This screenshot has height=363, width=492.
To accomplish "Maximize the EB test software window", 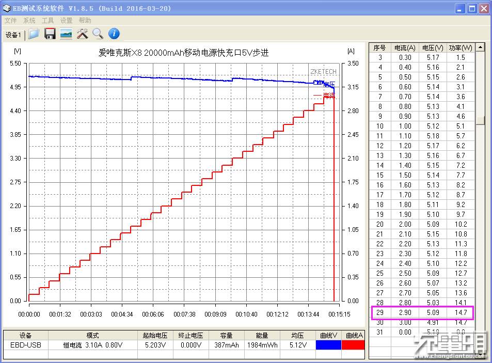I will click(471, 8).
